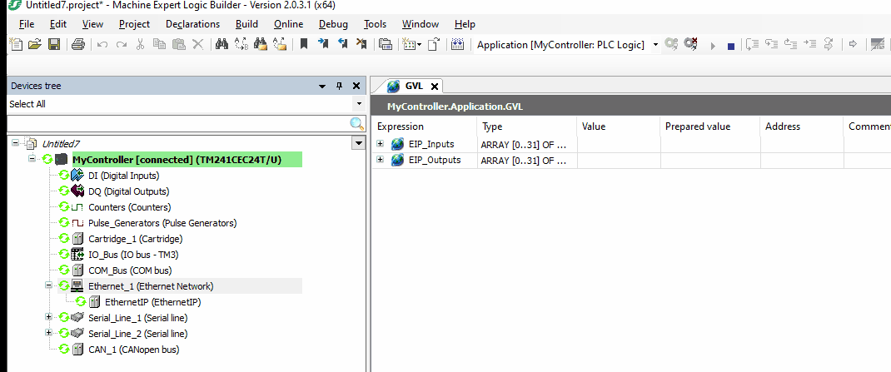Go to next bookmark icon

pos(323,44)
